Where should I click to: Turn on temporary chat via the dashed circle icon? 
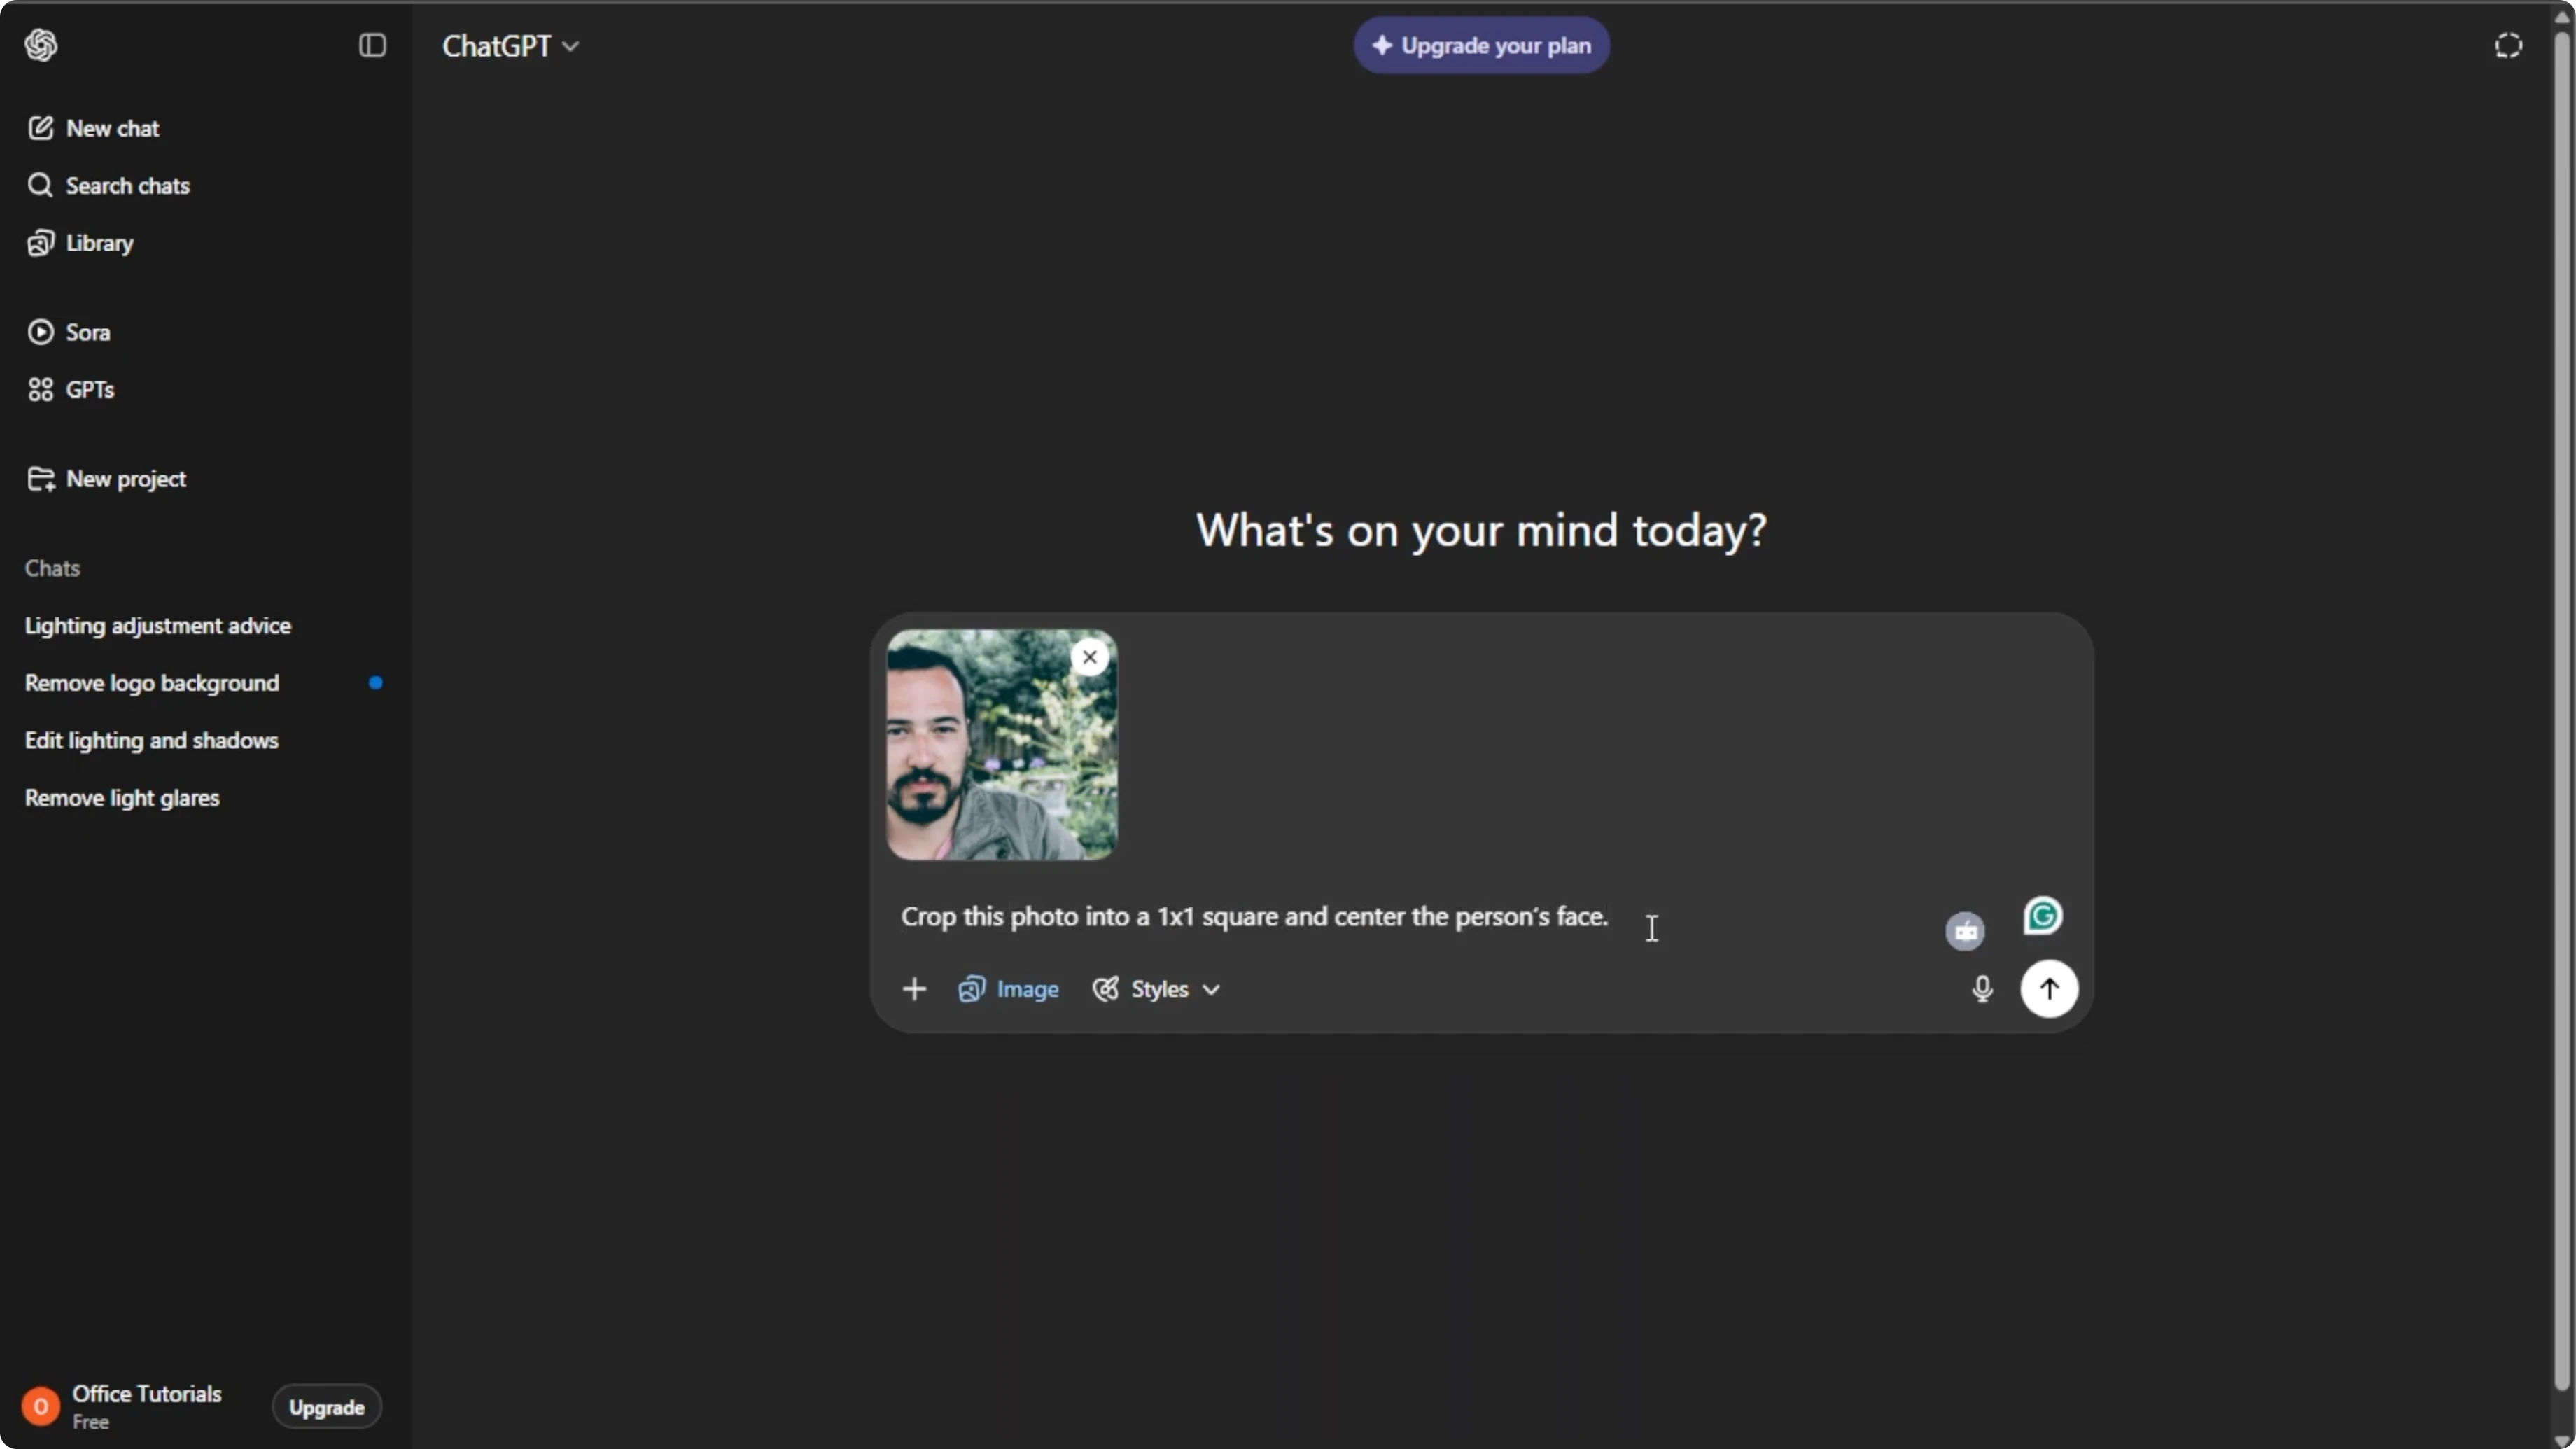[x=2508, y=46]
